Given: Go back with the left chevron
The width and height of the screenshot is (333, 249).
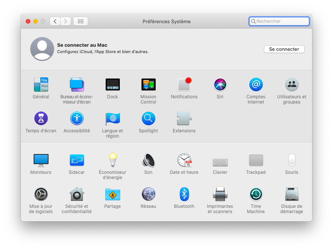Looking at the screenshot, I should [x=55, y=21].
